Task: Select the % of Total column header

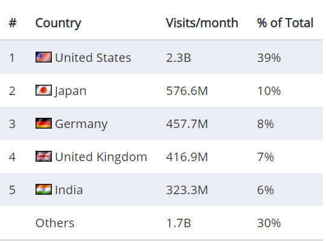Action: [285, 23]
